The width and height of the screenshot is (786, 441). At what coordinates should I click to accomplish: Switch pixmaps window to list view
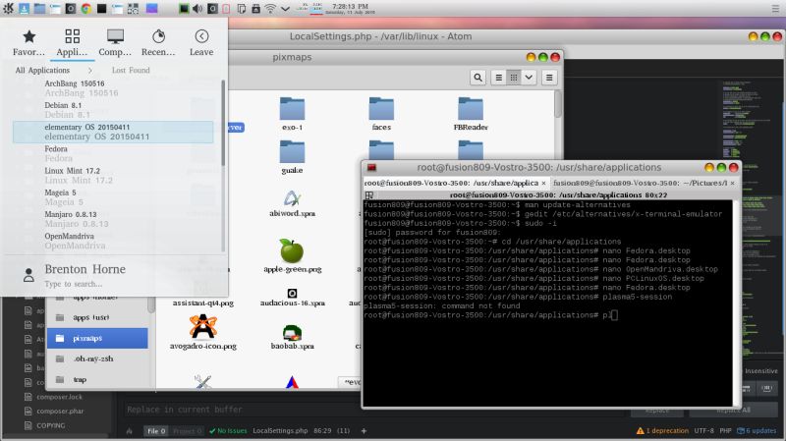[x=499, y=78]
